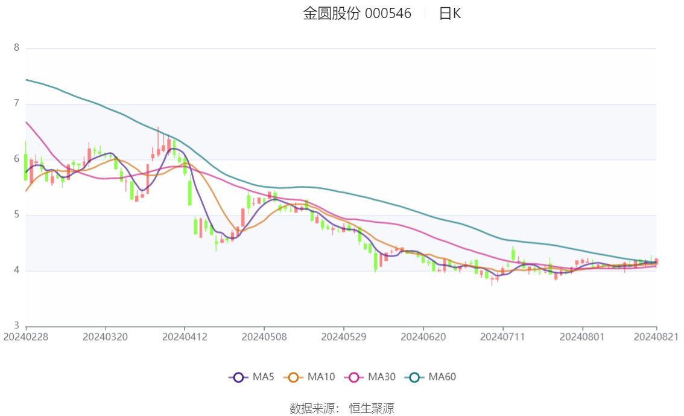Click the y-axis value 4

16,270
